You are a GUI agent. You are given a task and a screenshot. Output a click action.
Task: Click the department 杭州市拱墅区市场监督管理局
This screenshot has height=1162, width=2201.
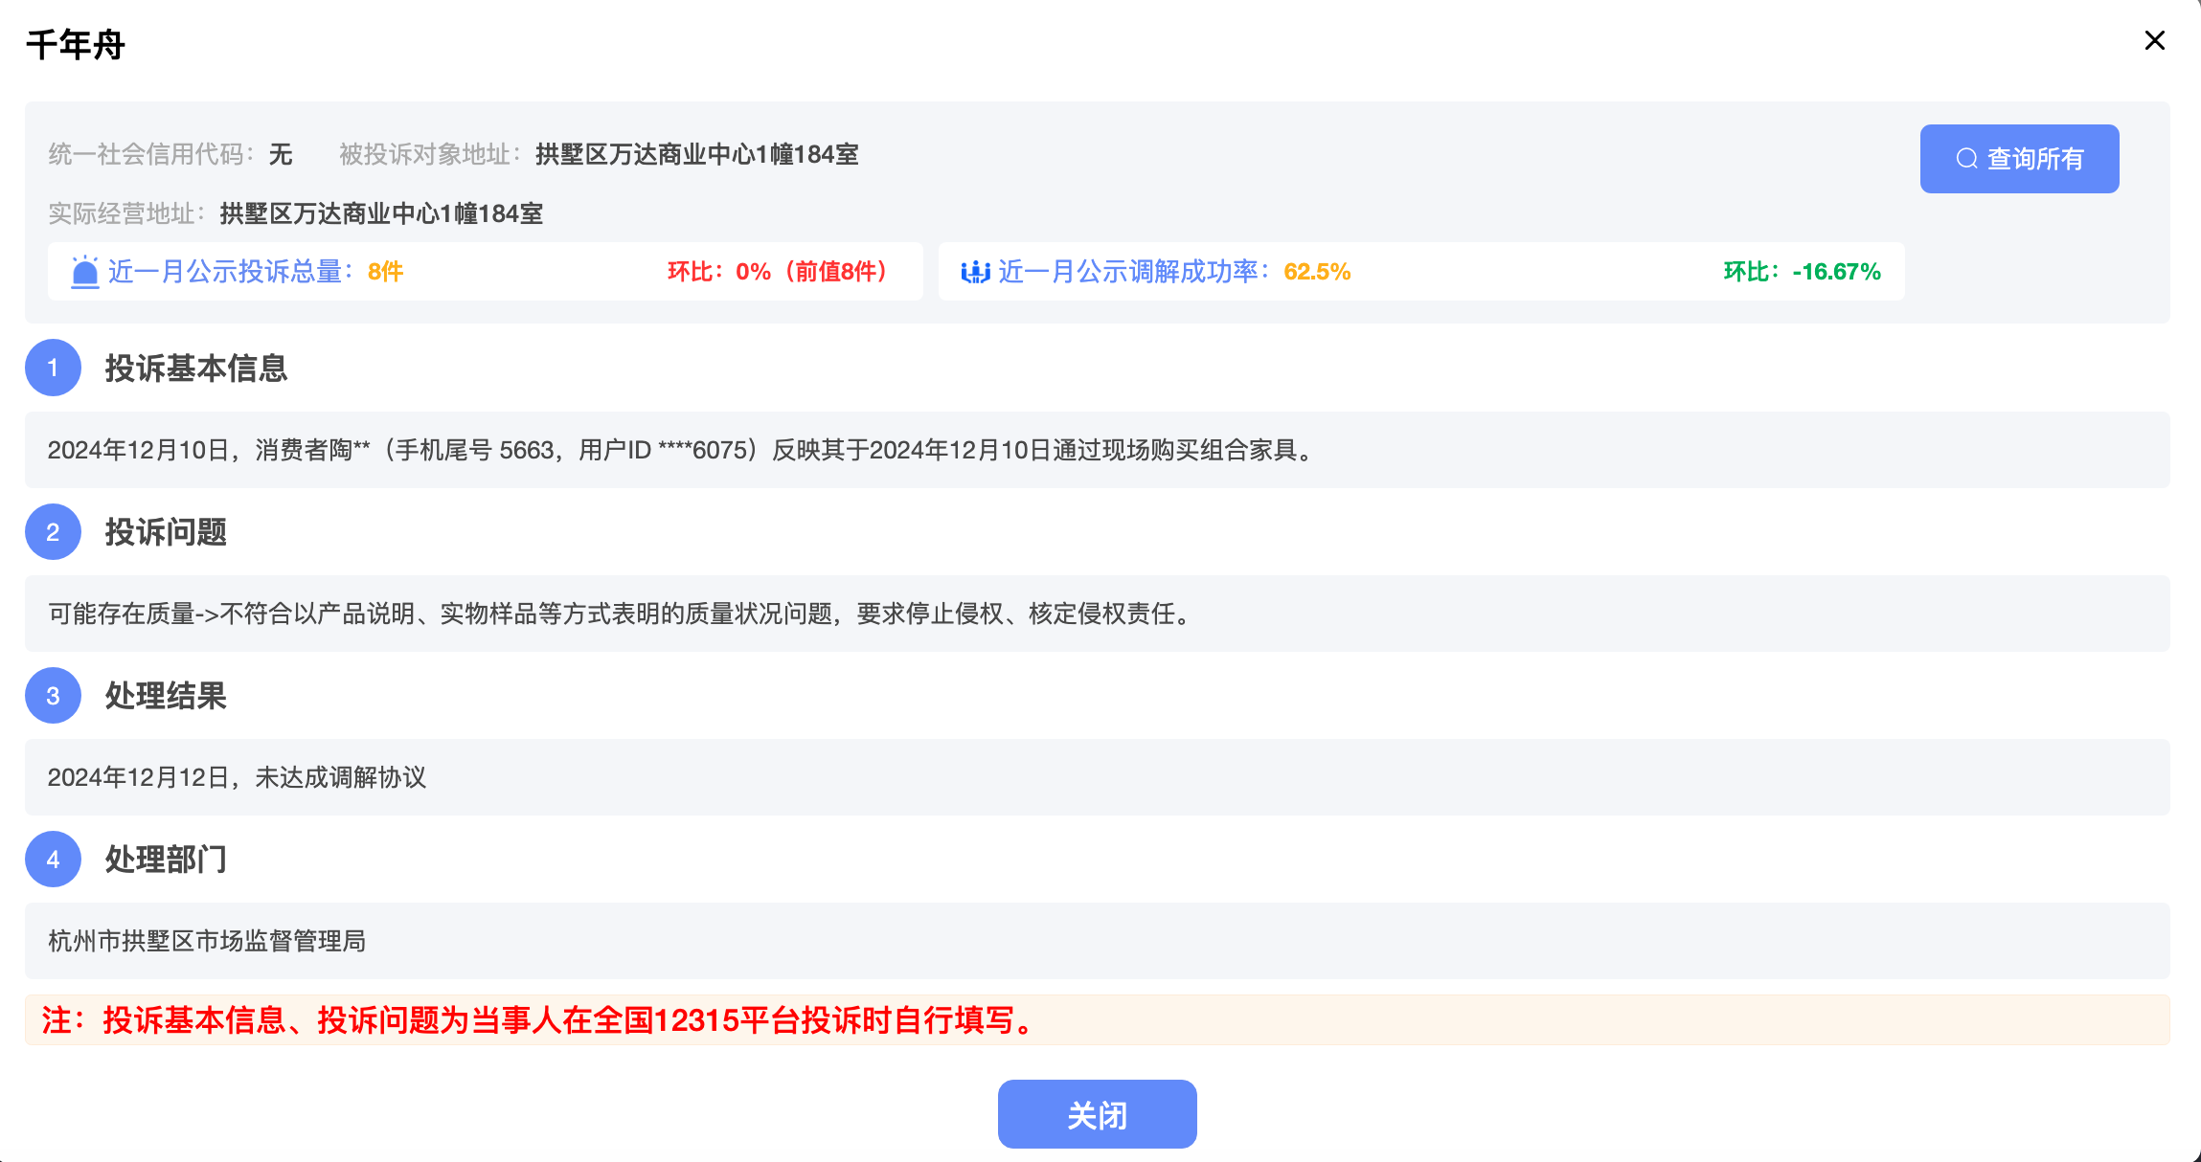[x=207, y=941]
